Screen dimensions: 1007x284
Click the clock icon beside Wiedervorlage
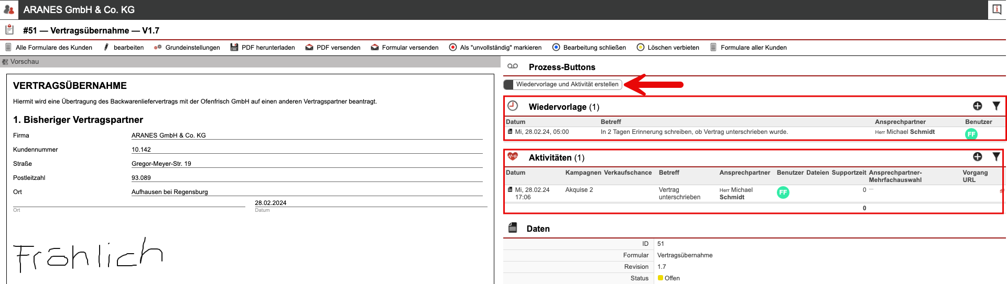[x=513, y=106]
